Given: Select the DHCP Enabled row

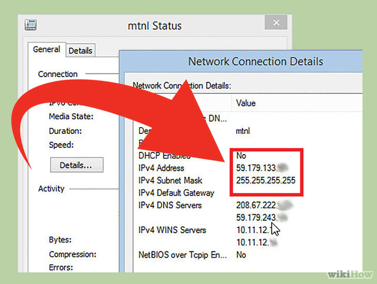Looking at the screenshot, I should (x=248, y=156).
